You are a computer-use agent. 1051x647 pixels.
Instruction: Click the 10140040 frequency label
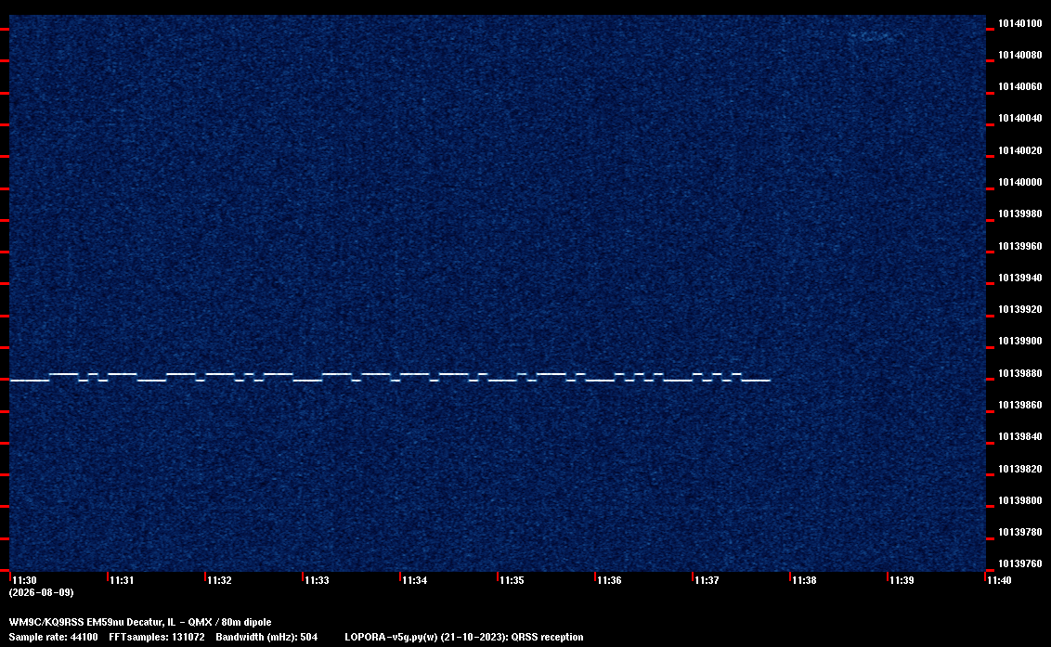point(1019,118)
